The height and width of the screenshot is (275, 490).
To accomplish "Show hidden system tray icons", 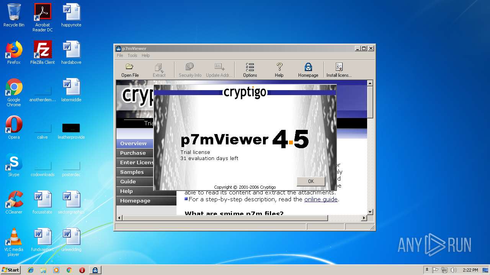I will pos(427,270).
